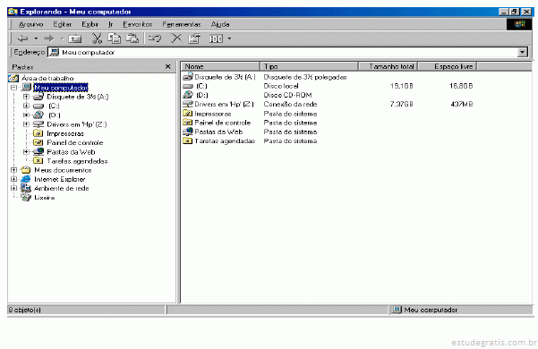Click the Painel de controle icon in tree
The width and height of the screenshot is (538, 349).
click(38, 142)
